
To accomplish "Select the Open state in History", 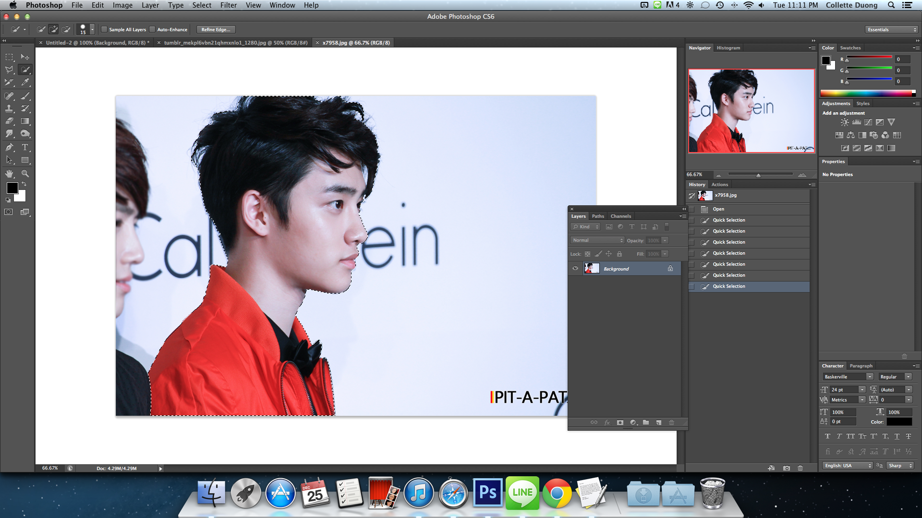I will 718,209.
